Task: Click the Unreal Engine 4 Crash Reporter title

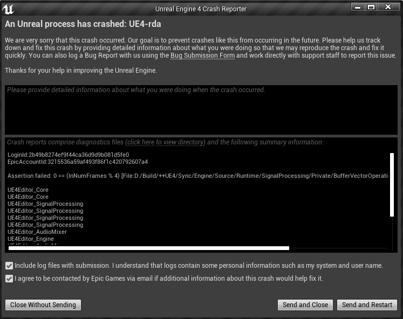Action: click(x=201, y=9)
